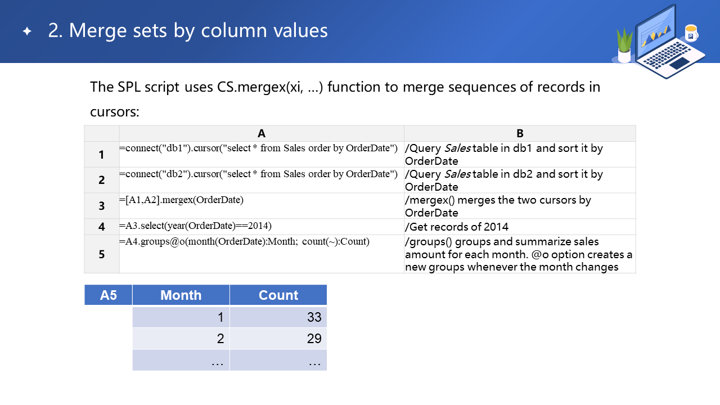The height and width of the screenshot is (405, 720).
Task: Click the mergex(OrderDate) formula cell
Action: 262,200
